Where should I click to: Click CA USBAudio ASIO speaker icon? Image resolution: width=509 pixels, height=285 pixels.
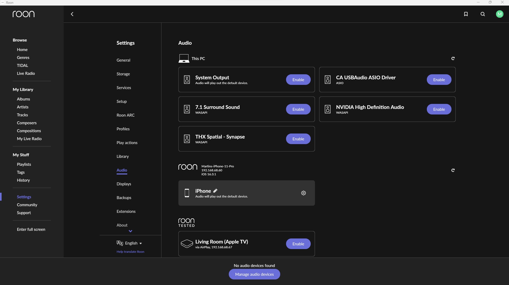pos(328,80)
